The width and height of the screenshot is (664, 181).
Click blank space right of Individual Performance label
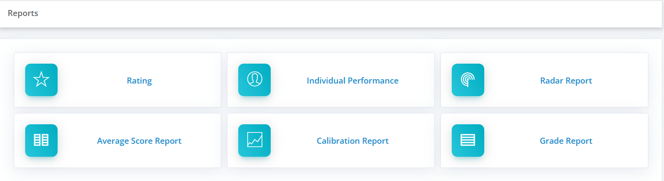(x=416, y=81)
